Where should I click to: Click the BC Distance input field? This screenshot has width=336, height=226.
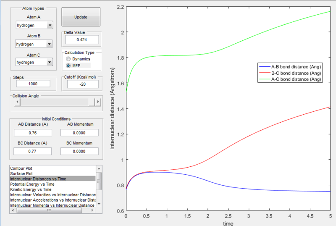[x=32, y=151]
